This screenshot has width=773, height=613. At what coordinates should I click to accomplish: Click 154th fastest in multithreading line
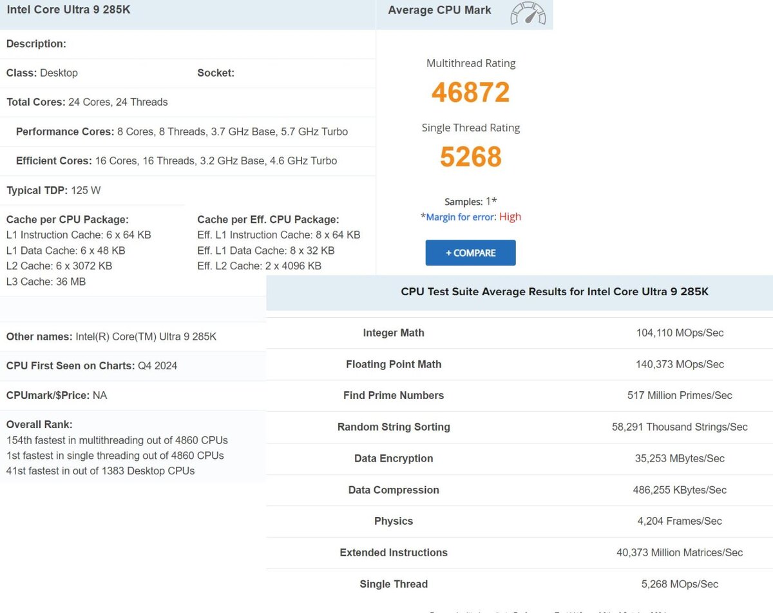117,440
